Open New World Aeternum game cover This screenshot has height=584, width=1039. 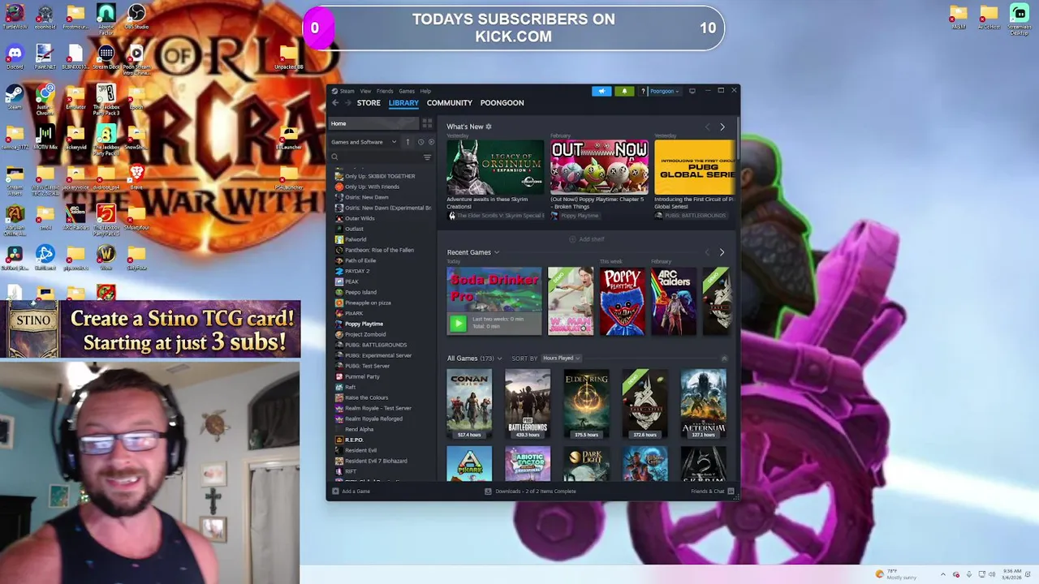[x=703, y=404]
